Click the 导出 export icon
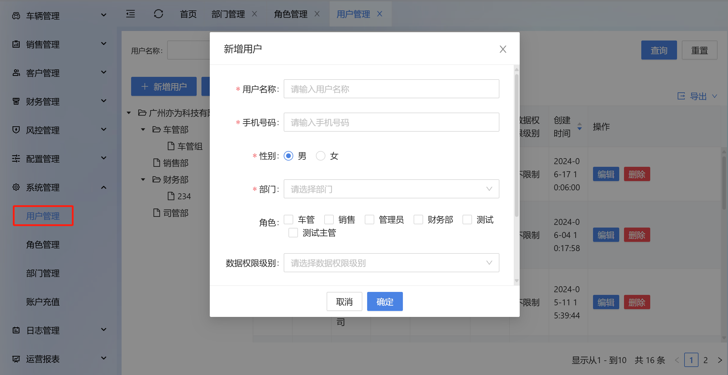 tap(681, 96)
